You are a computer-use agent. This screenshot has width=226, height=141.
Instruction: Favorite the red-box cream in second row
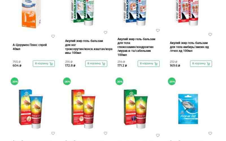click(105, 133)
